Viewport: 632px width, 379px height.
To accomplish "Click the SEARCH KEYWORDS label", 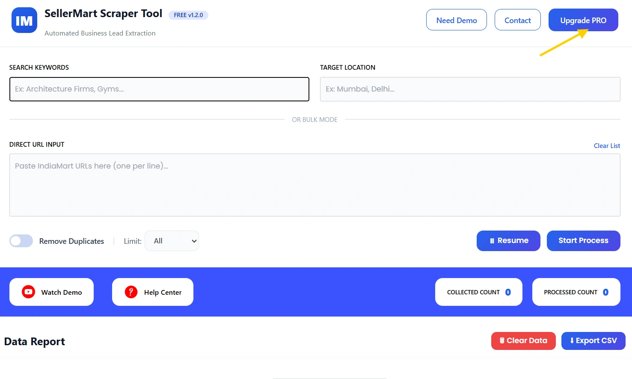I will click(39, 68).
